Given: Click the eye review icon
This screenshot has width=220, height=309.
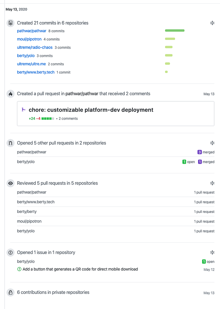Looking at the screenshot, I should tap(10, 183).
